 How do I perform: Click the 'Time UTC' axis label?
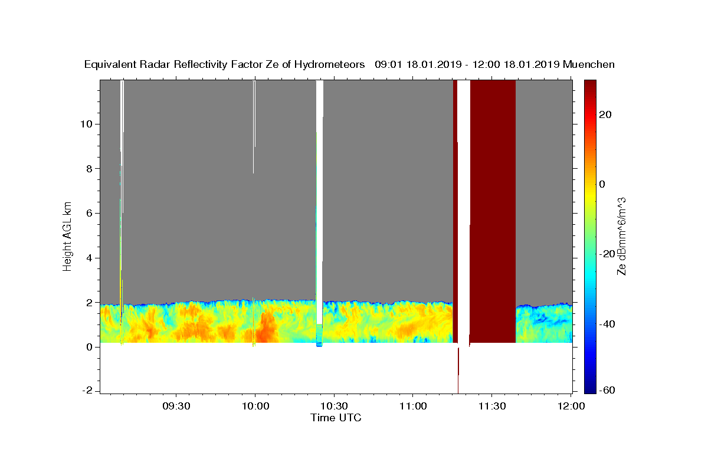coord(336,418)
